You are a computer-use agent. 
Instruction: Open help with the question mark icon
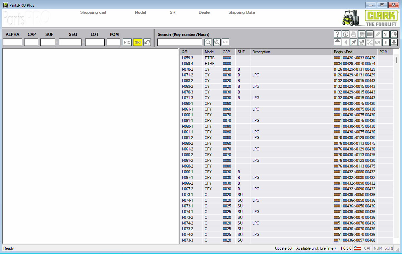(x=337, y=34)
